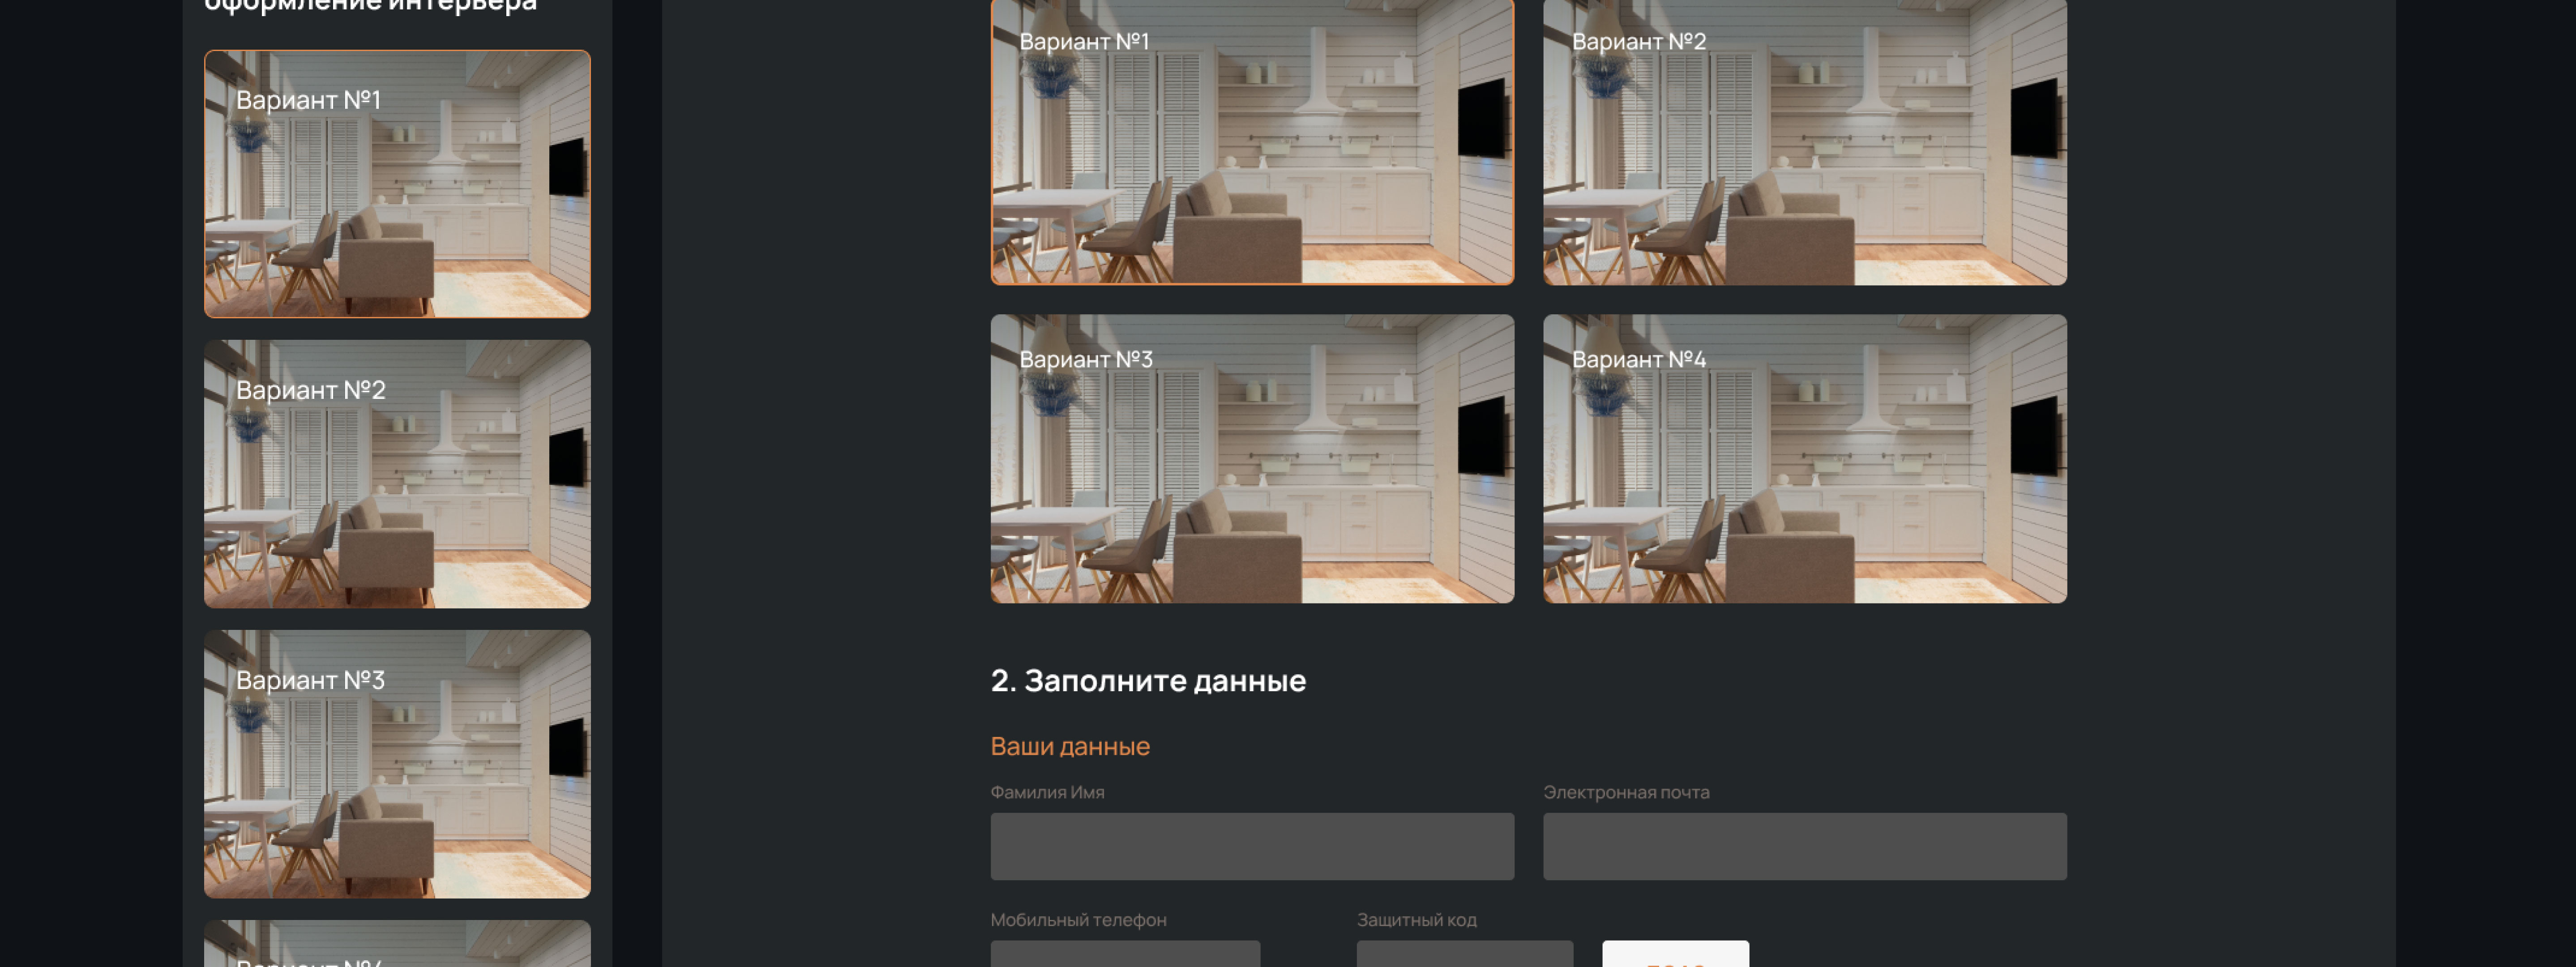Click the 'Мобильный телефон' field label
The height and width of the screenshot is (967, 2576).
(1078, 919)
